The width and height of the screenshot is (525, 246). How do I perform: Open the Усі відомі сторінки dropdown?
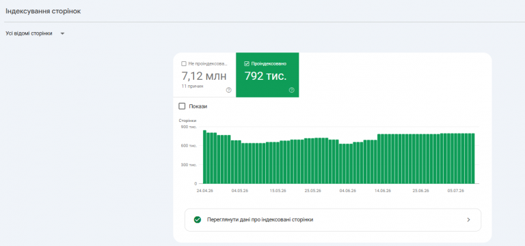pyautogui.click(x=35, y=33)
